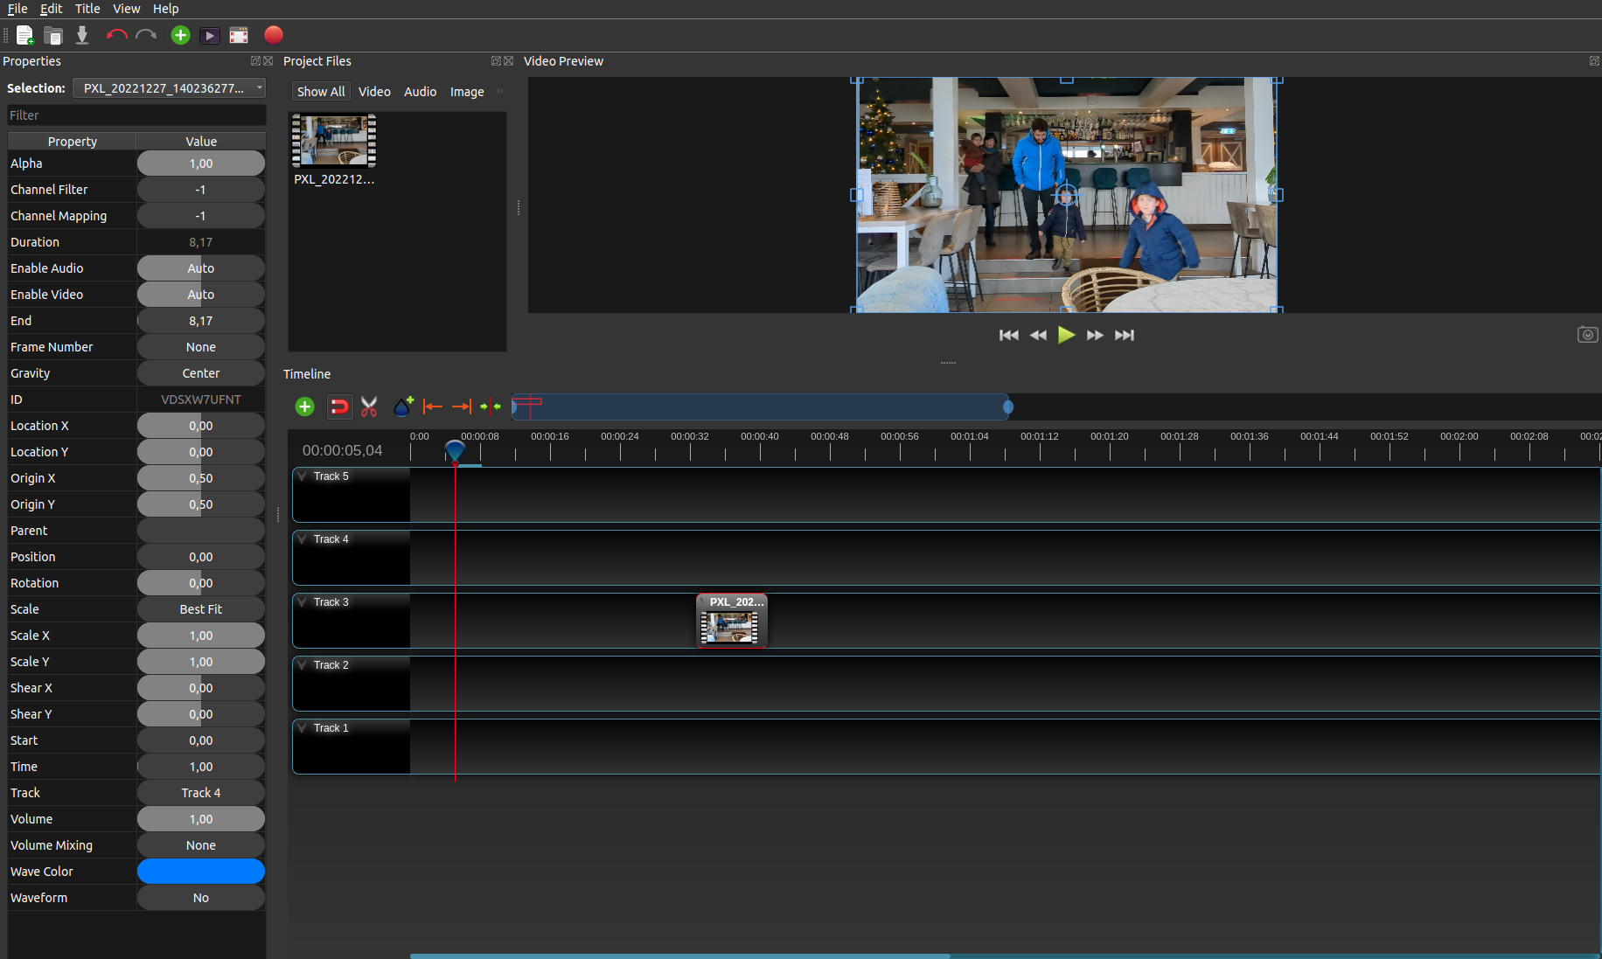
Task: Select the PXL clip thumbnail in Project Files
Action: [333, 140]
